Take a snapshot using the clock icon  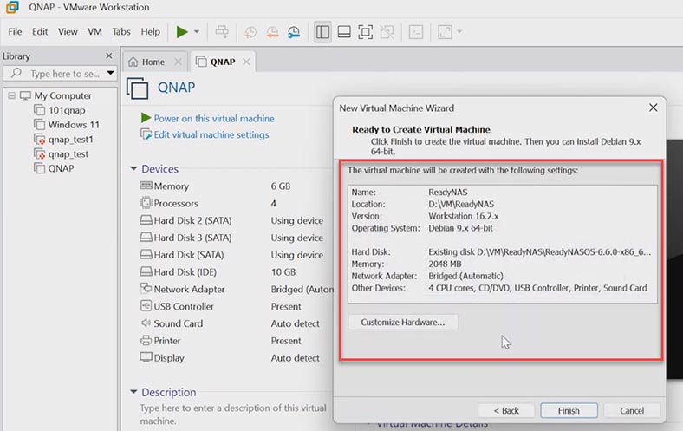click(250, 32)
